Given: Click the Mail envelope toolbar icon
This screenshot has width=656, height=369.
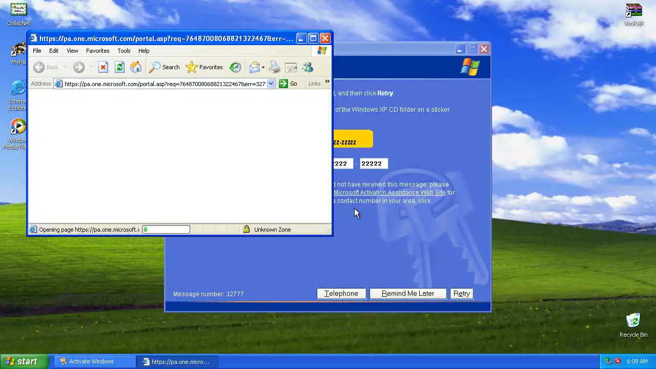Looking at the screenshot, I should coord(255,67).
